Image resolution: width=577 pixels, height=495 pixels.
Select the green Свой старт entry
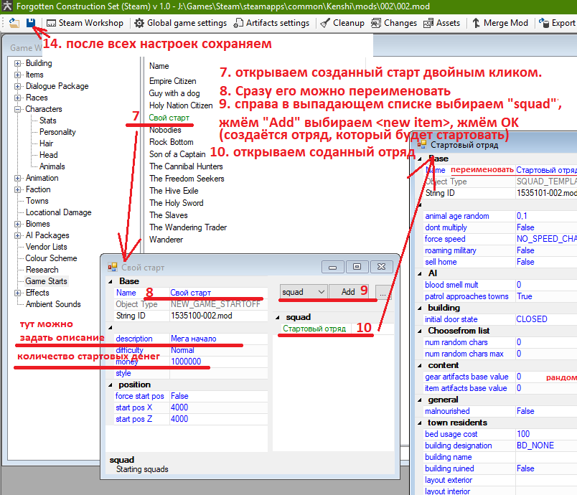169,118
